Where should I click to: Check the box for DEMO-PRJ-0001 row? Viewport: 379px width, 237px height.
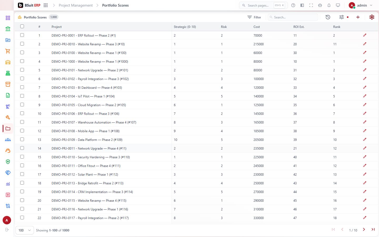pos(22,35)
